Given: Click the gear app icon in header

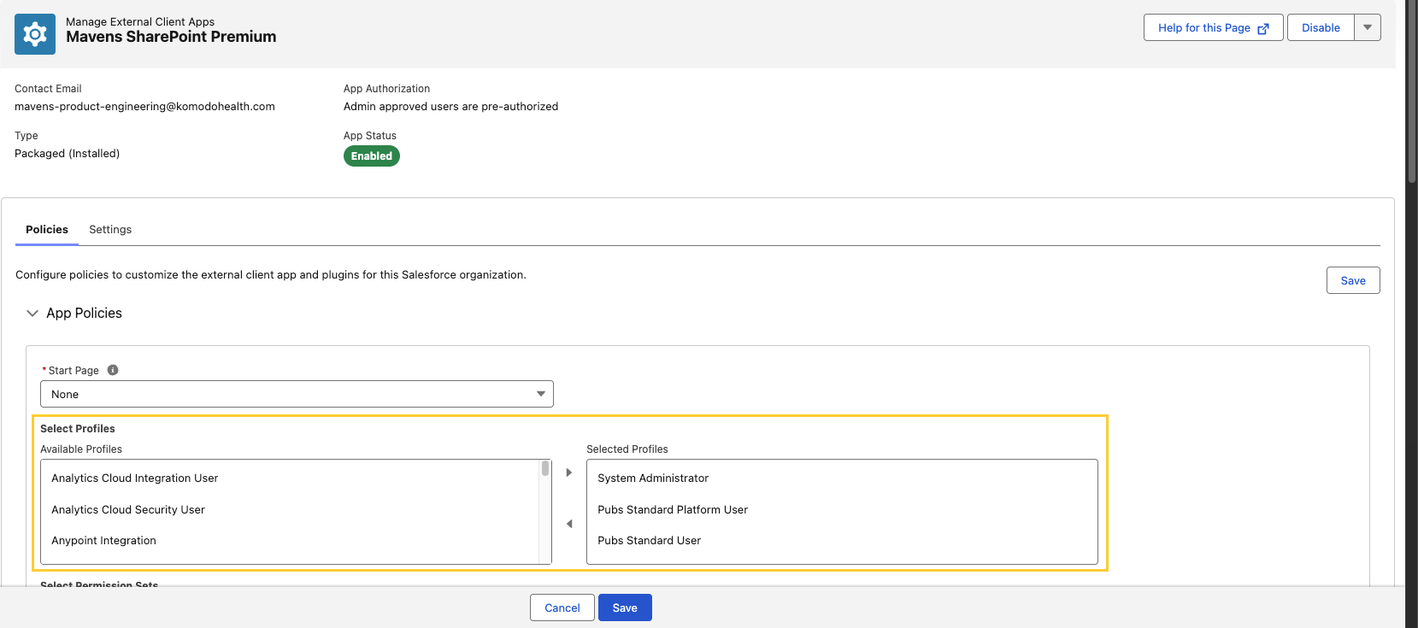Looking at the screenshot, I should [x=35, y=34].
